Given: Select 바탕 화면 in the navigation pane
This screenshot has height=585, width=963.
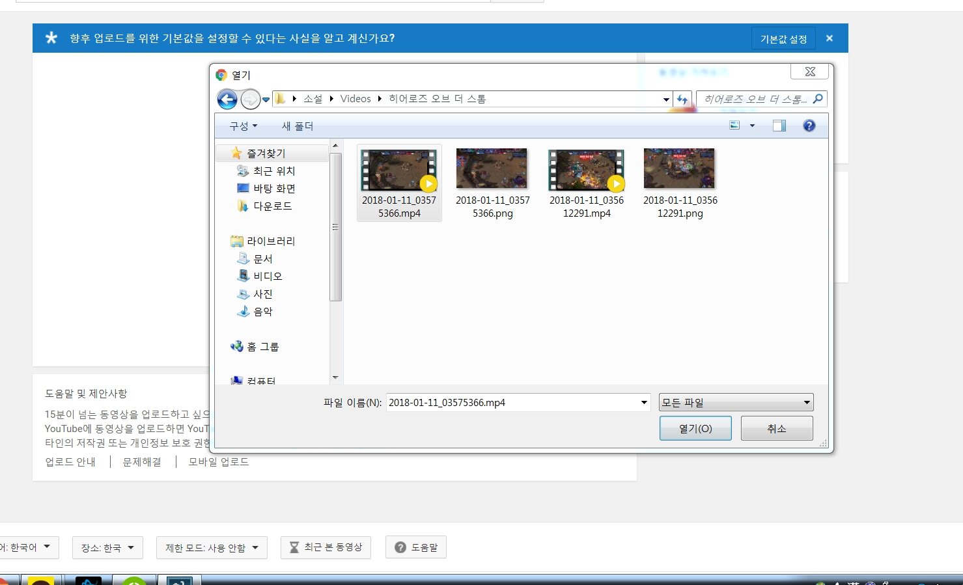Looking at the screenshot, I should click(x=274, y=188).
